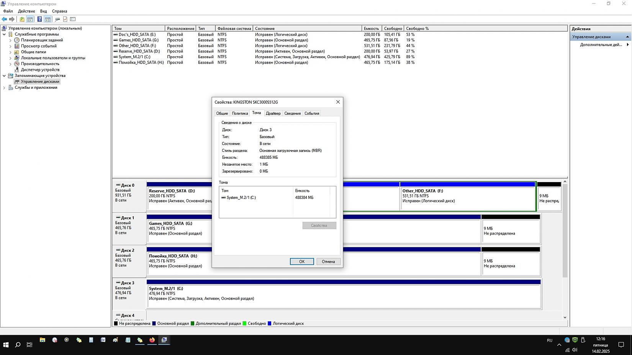Screen dimensions: 632x355
Task: Open Event Viewer (Просмотр событий) node
Action: click(x=39, y=46)
